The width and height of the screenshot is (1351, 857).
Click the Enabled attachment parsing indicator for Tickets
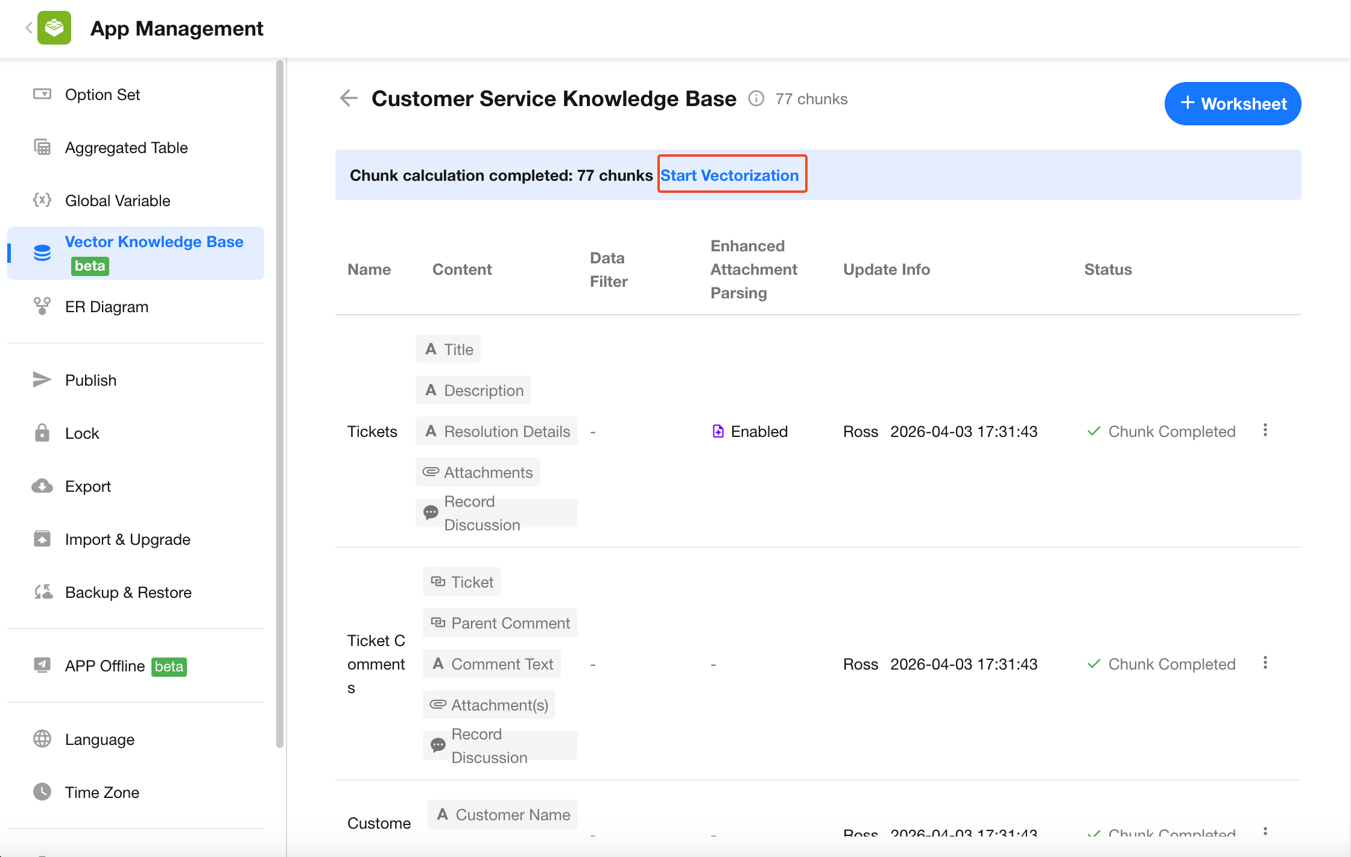click(750, 432)
